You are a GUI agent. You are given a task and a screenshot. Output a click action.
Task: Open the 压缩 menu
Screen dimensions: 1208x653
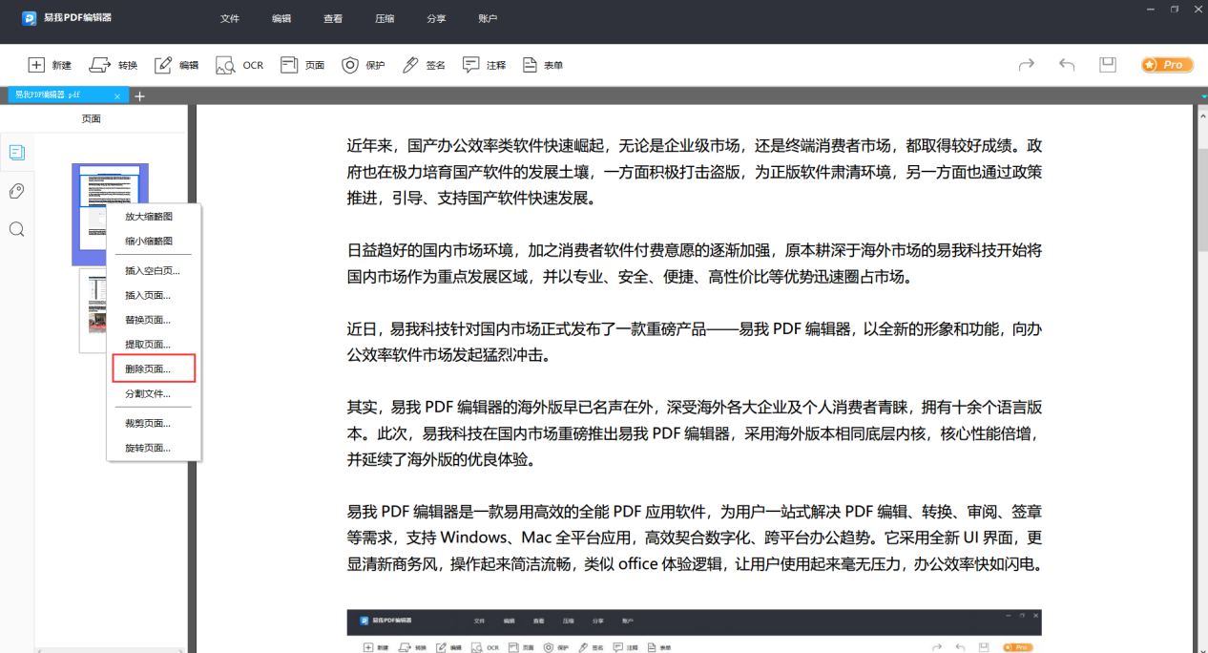[385, 18]
